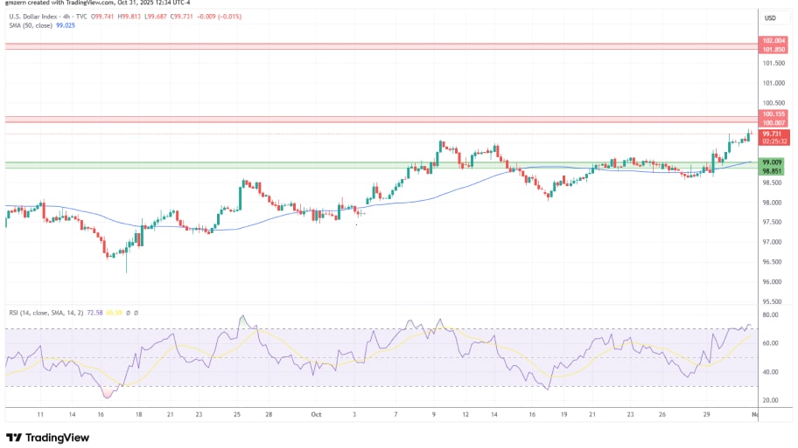This screenshot has width=798, height=448.
Task: Click the 102.004 red price label
Action: (773, 40)
